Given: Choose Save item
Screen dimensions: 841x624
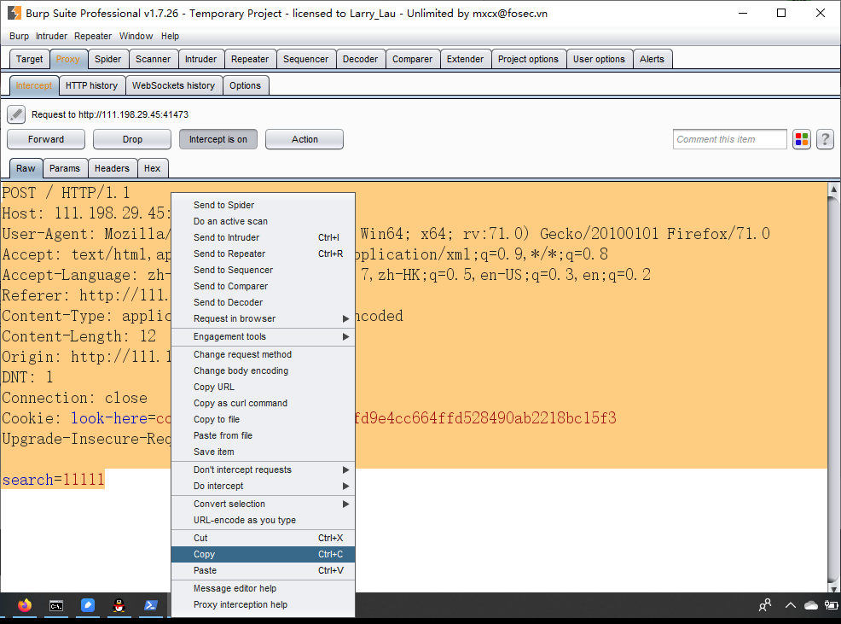Looking at the screenshot, I should [263, 452].
